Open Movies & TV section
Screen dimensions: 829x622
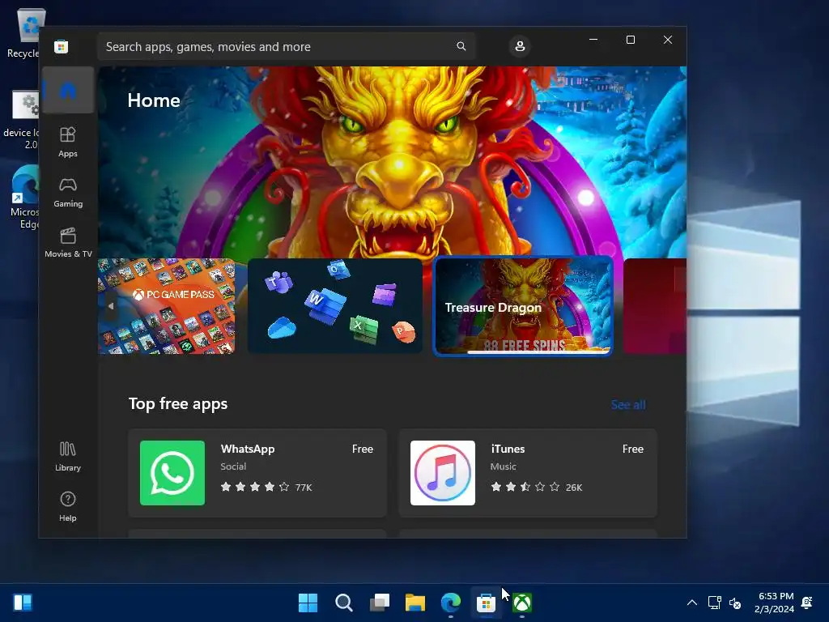(x=68, y=242)
